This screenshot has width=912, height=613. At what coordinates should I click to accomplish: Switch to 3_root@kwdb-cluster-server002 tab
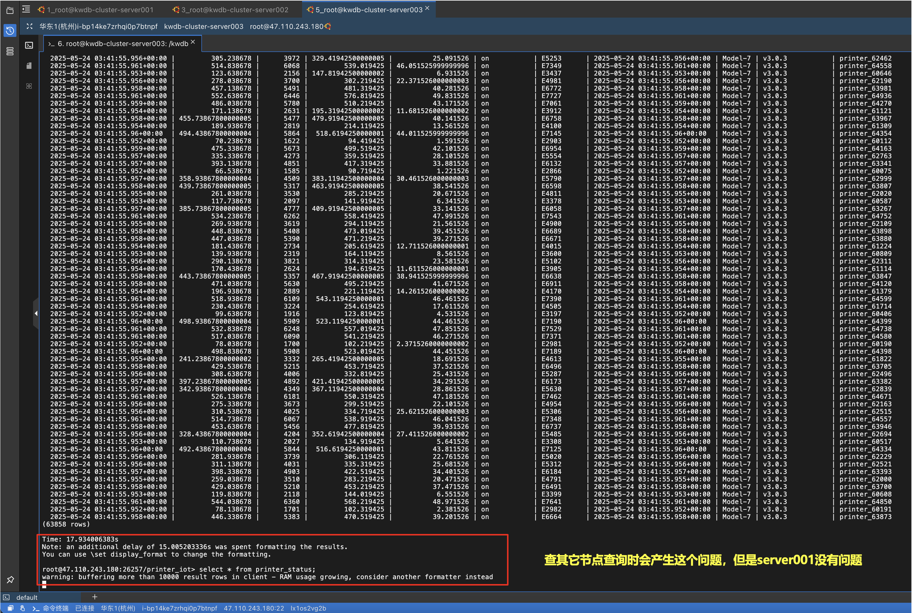click(234, 10)
